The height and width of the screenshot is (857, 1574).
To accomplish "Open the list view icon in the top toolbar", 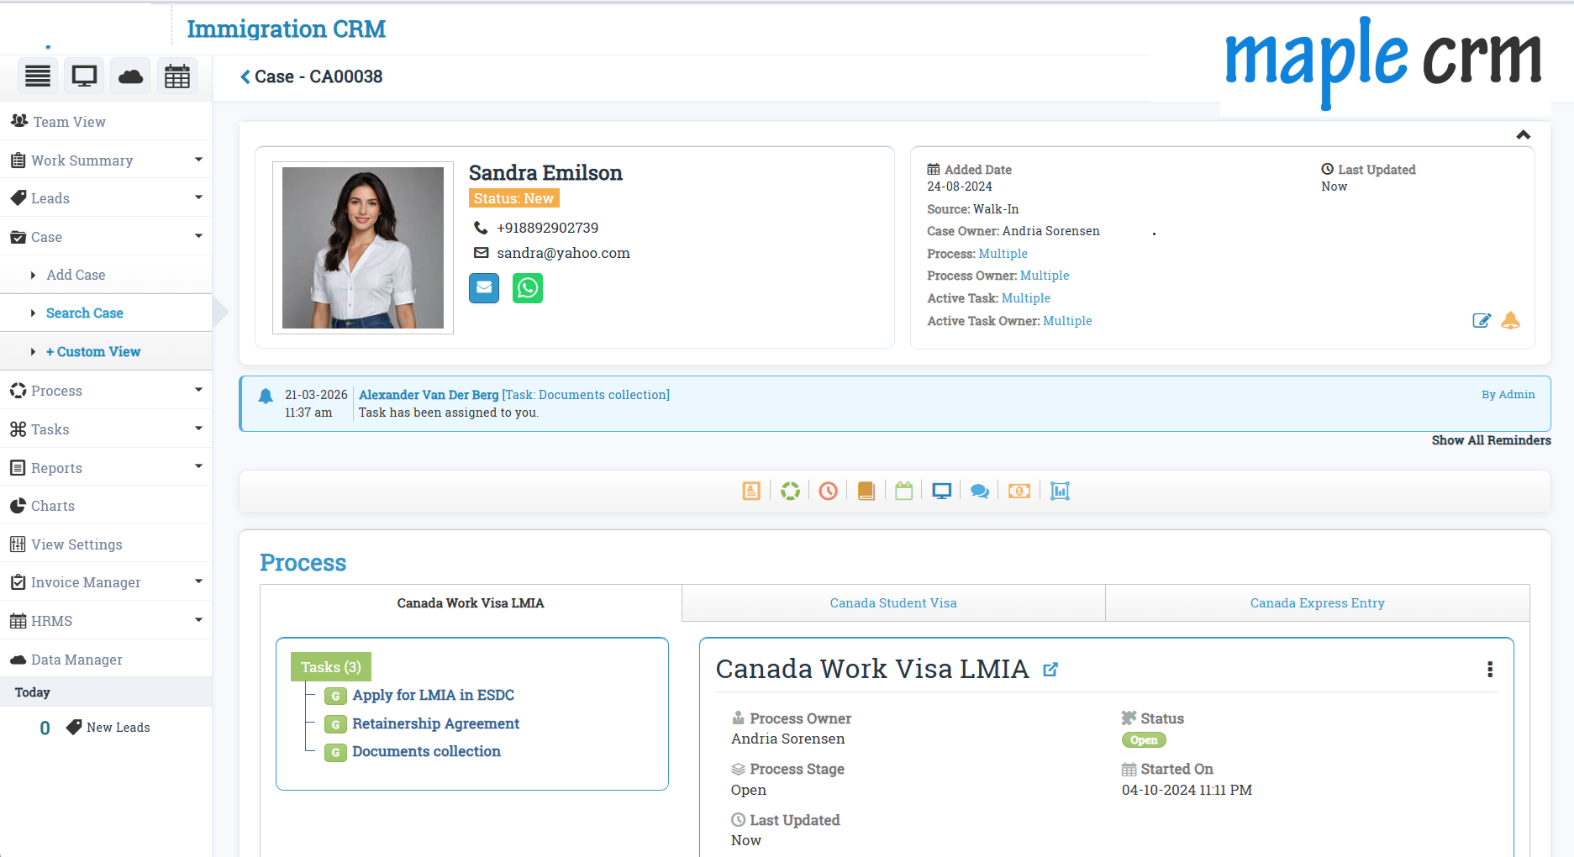I will [38, 76].
